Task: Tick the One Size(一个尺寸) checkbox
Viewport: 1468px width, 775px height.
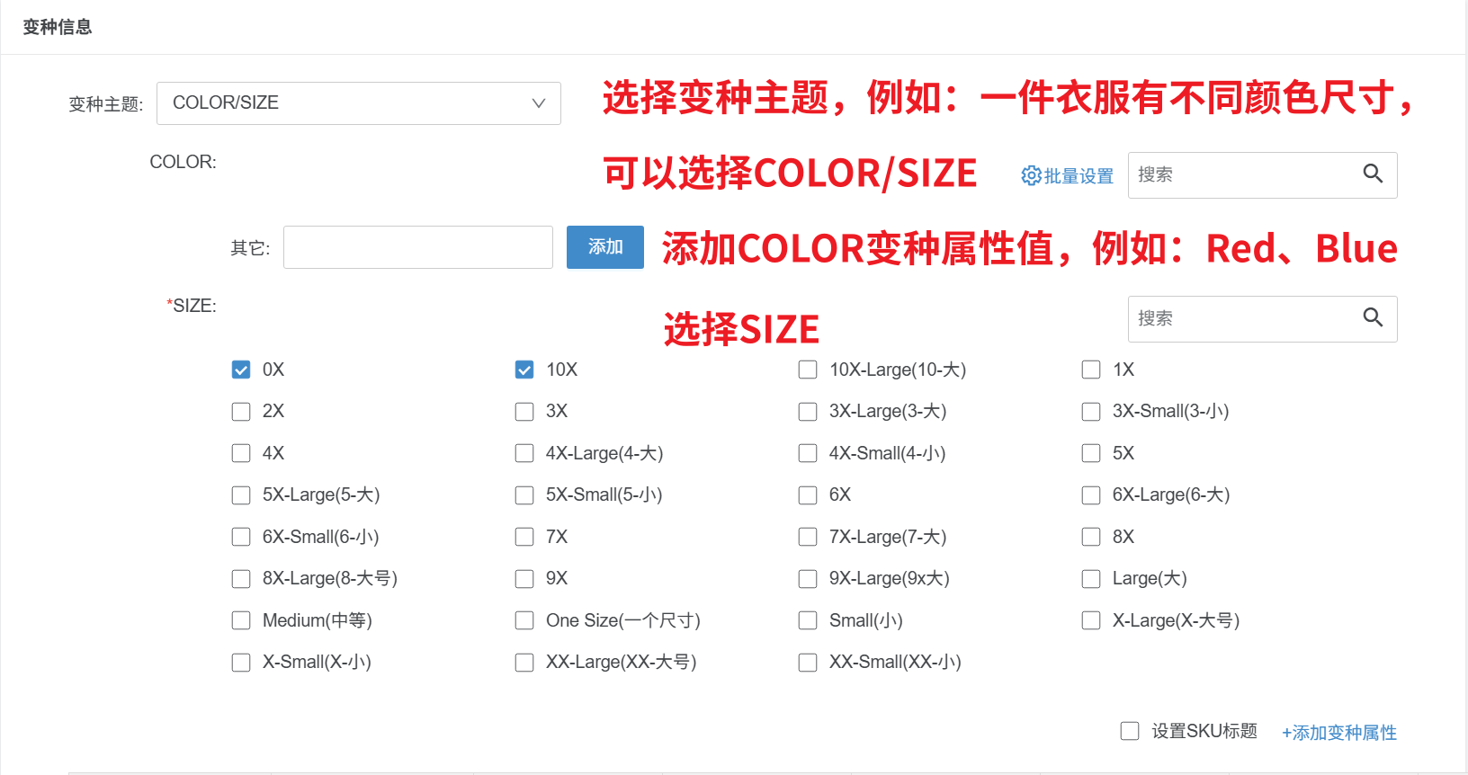Action: (x=524, y=620)
